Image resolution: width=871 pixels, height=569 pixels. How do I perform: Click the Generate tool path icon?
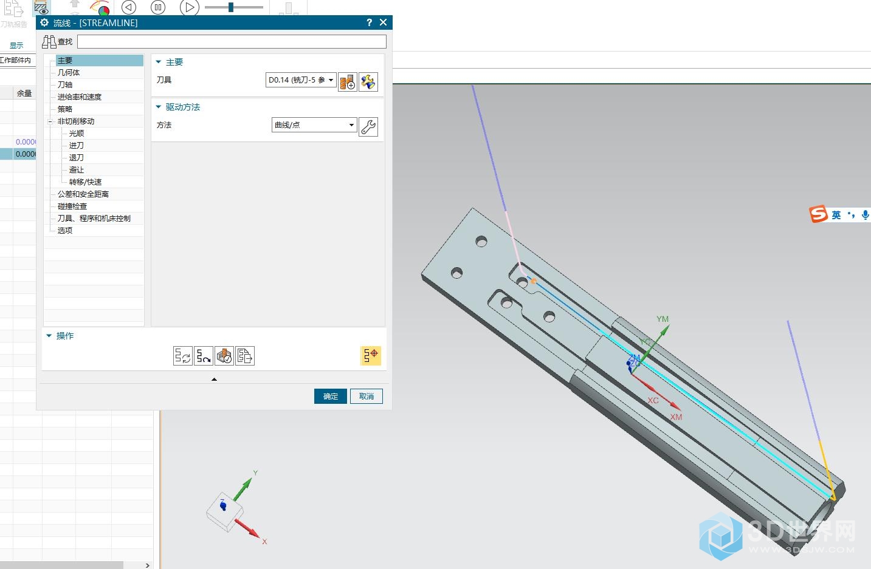183,356
